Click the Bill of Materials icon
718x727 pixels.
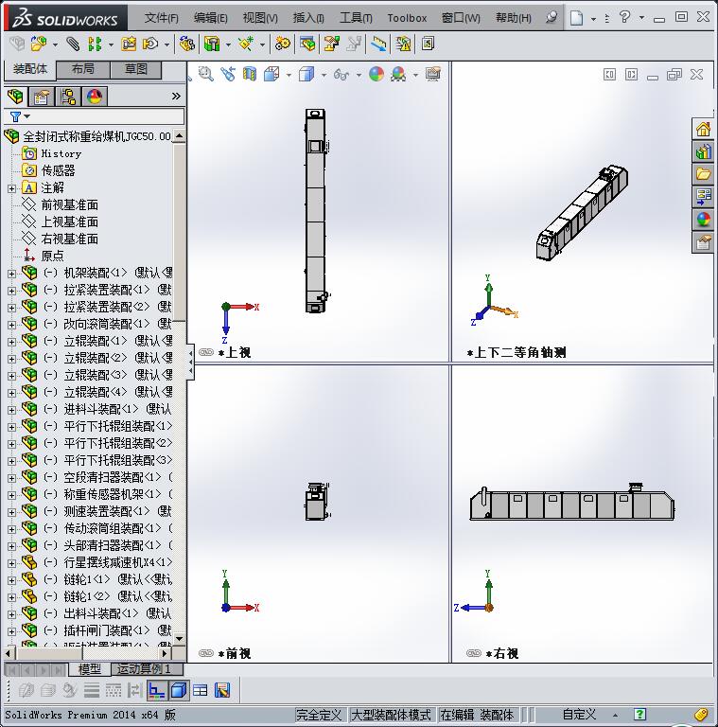point(307,44)
